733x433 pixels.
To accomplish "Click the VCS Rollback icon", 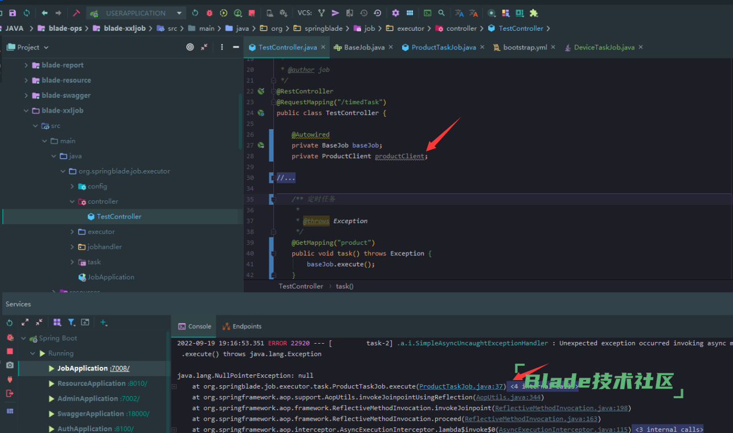I will [x=378, y=13].
